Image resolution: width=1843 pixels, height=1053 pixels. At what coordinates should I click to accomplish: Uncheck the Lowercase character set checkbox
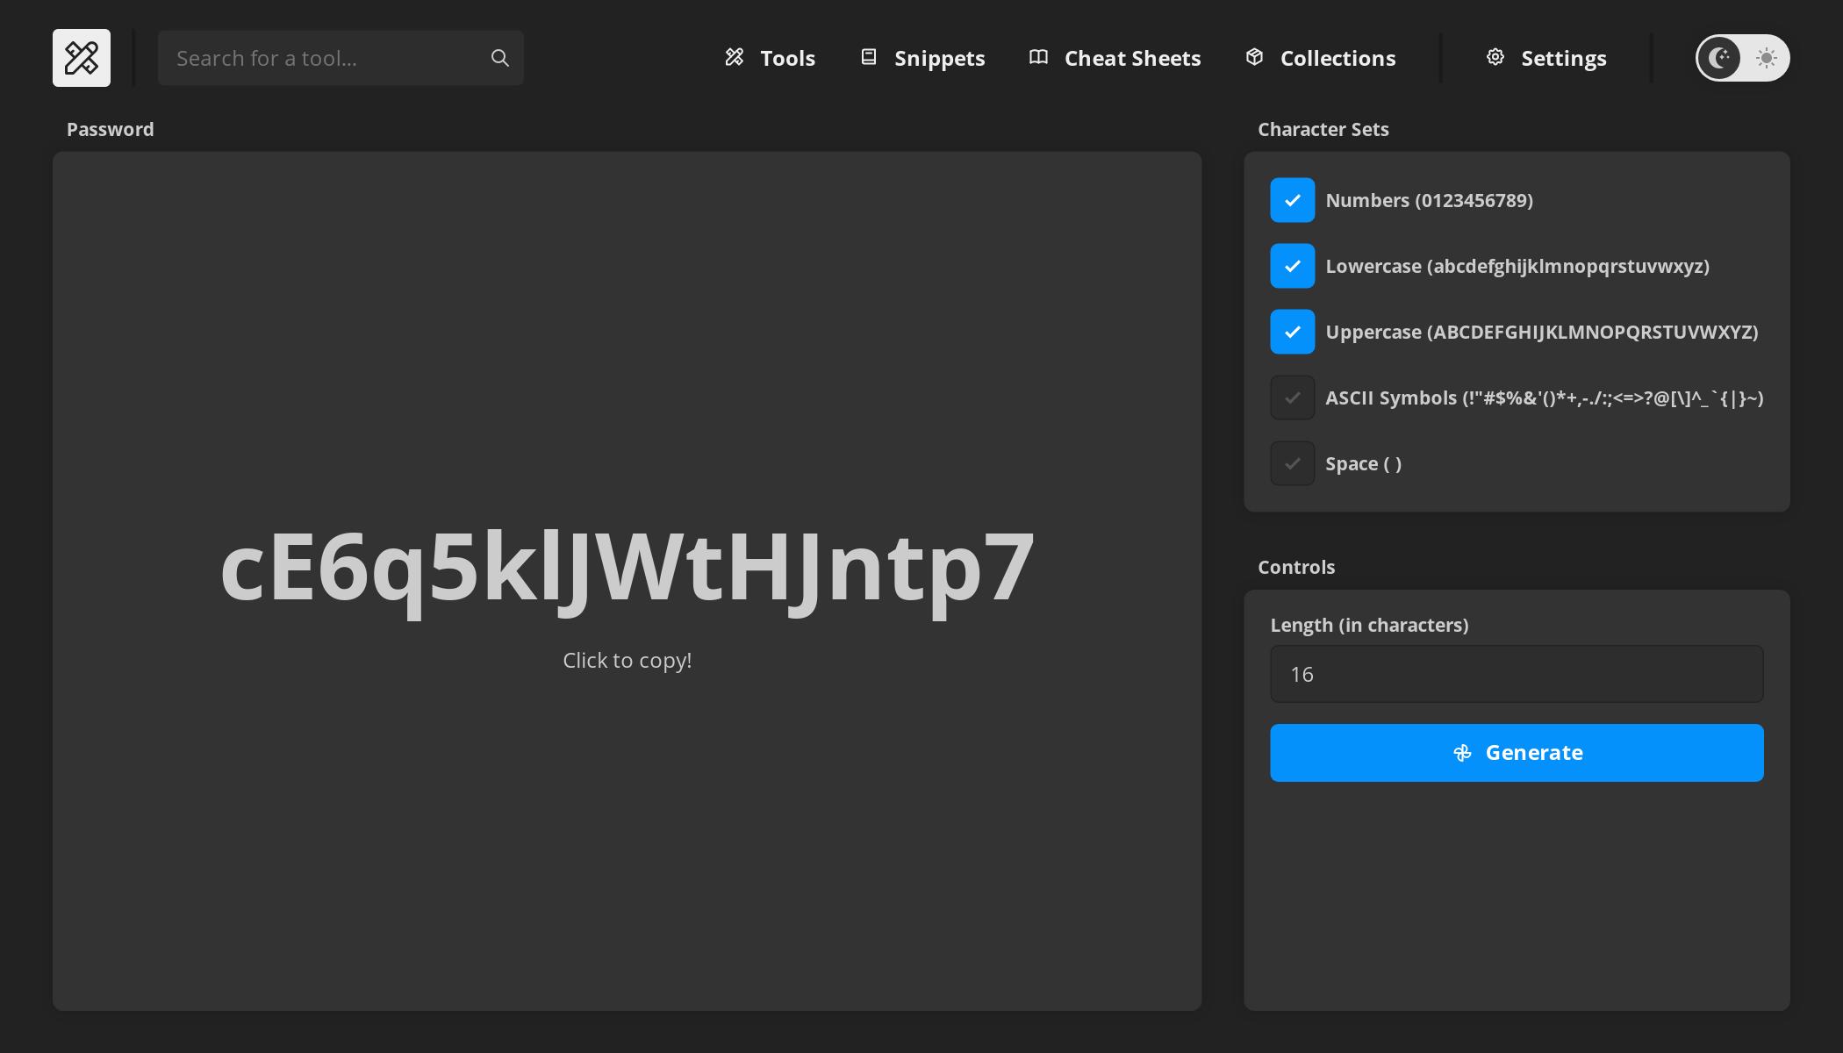point(1293,266)
